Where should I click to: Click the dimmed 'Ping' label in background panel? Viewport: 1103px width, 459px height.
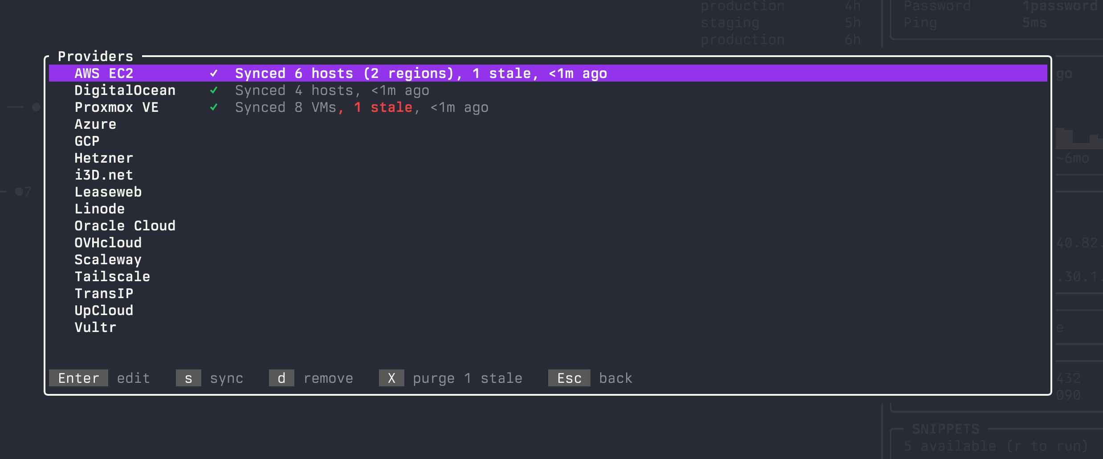tap(920, 23)
